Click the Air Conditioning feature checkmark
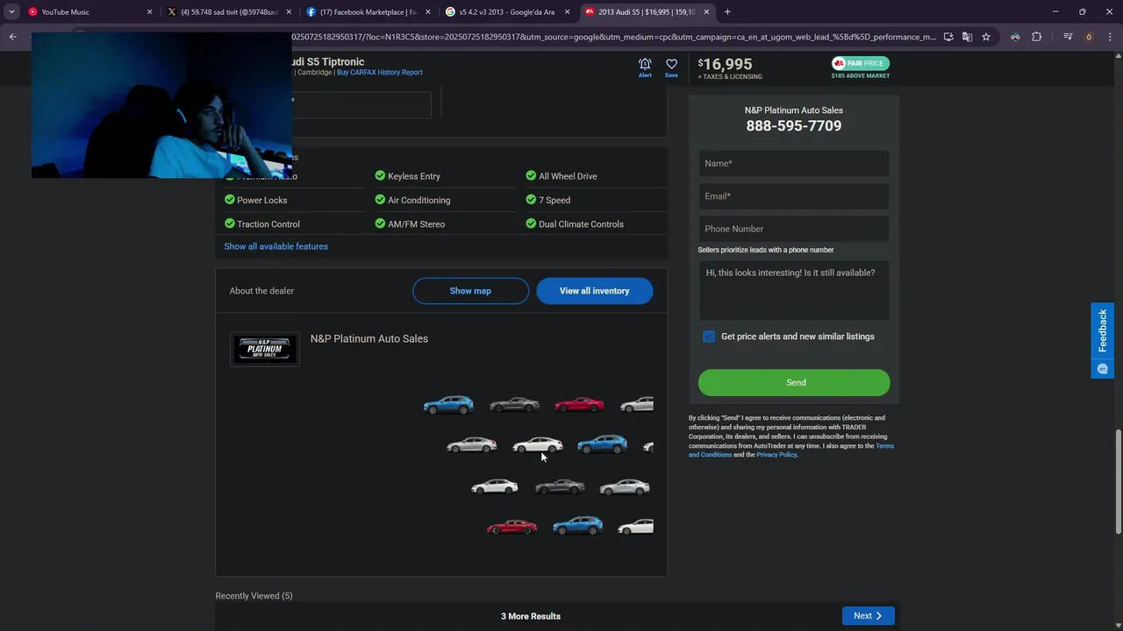The width and height of the screenshot is (1123, 631). 380,200
